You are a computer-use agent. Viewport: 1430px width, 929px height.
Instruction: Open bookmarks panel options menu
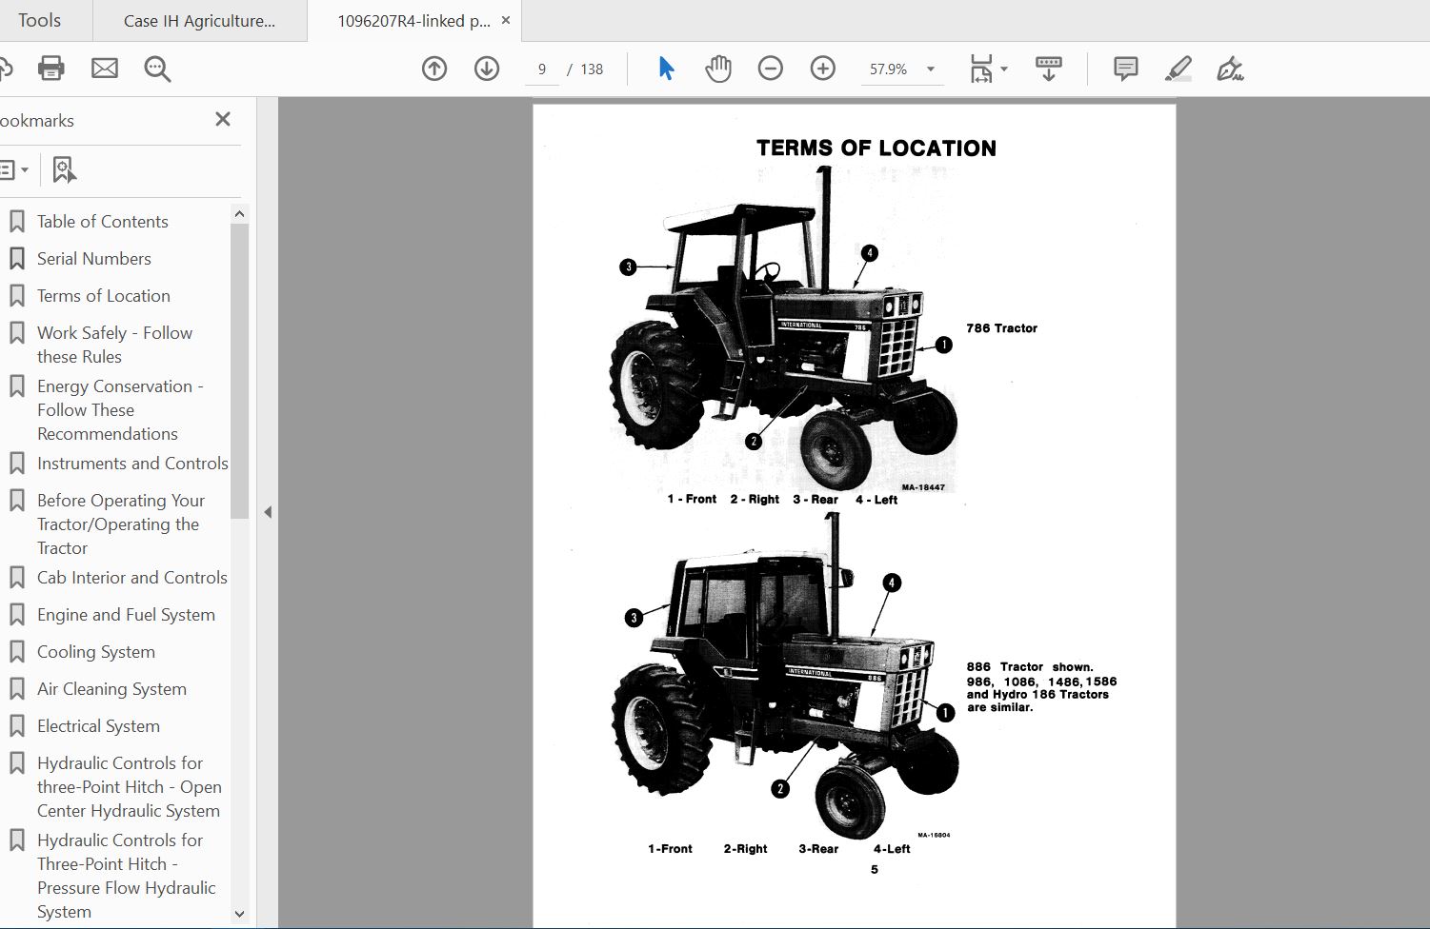13,169
